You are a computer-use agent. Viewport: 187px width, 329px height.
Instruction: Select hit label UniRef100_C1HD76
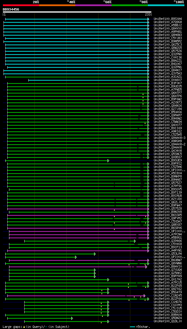coord(168,302)
